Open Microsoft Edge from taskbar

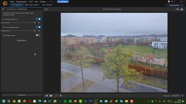coord(40,101)
